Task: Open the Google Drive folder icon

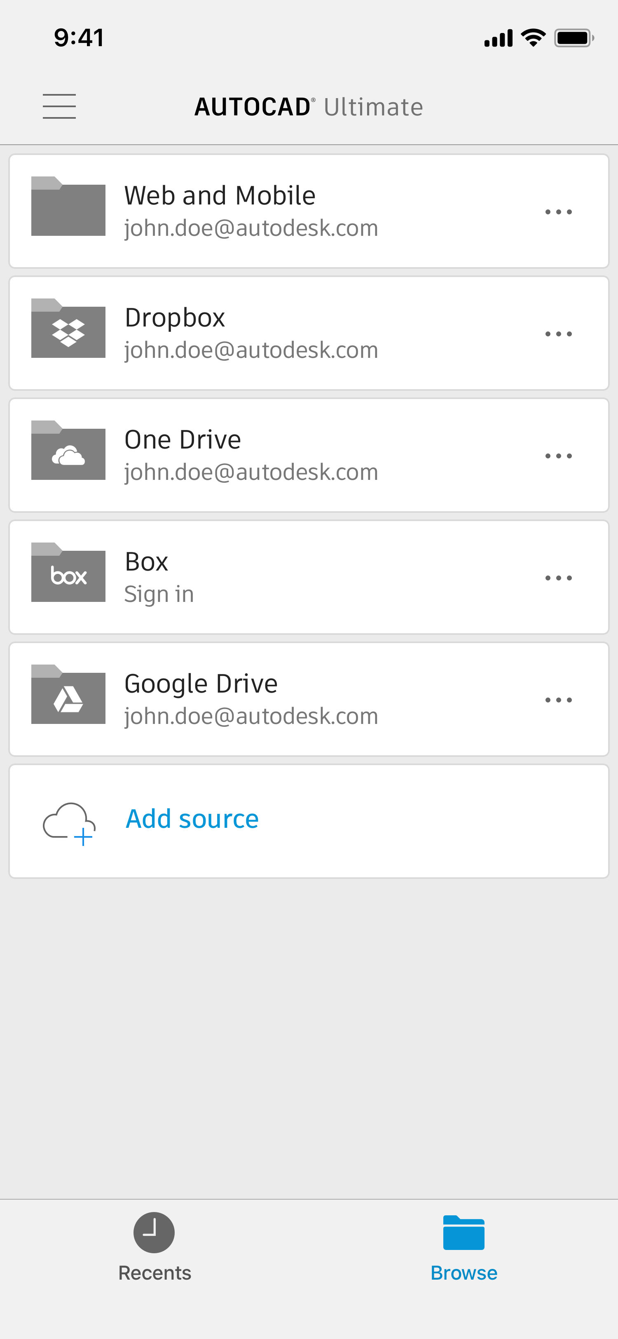Action: click(x=68, y=695)
